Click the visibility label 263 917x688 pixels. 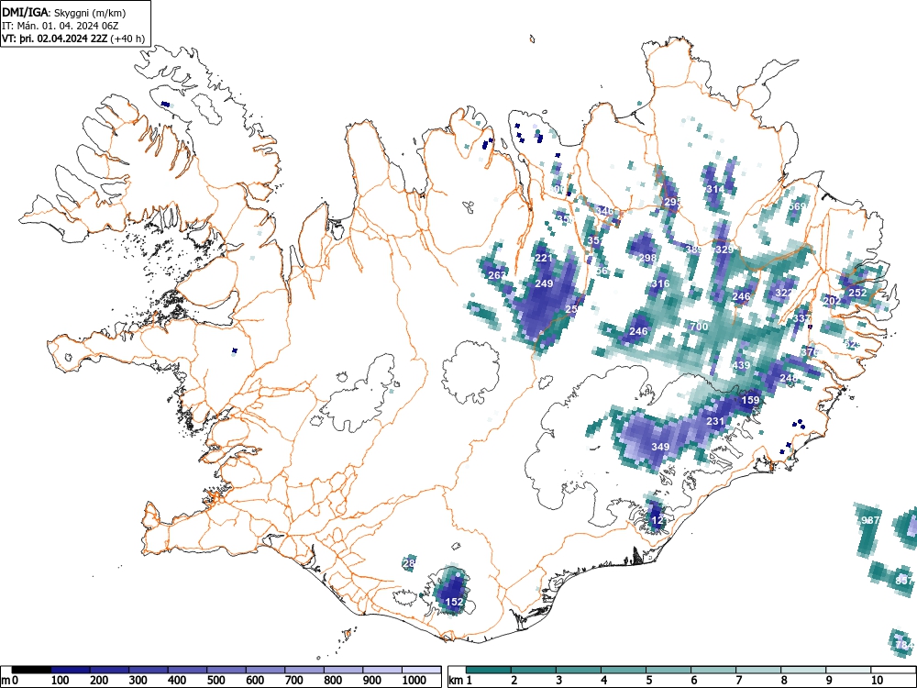496,275
